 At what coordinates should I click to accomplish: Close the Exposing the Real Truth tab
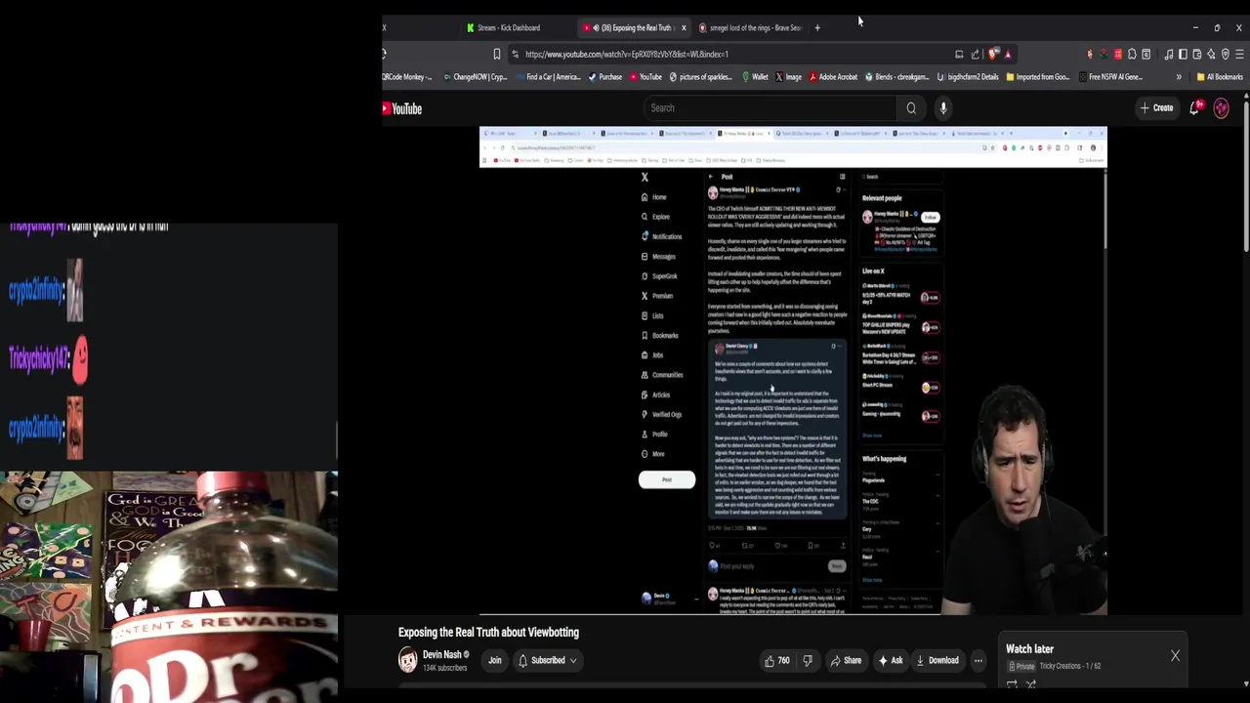pyautogui.click(x=684, y=27)
